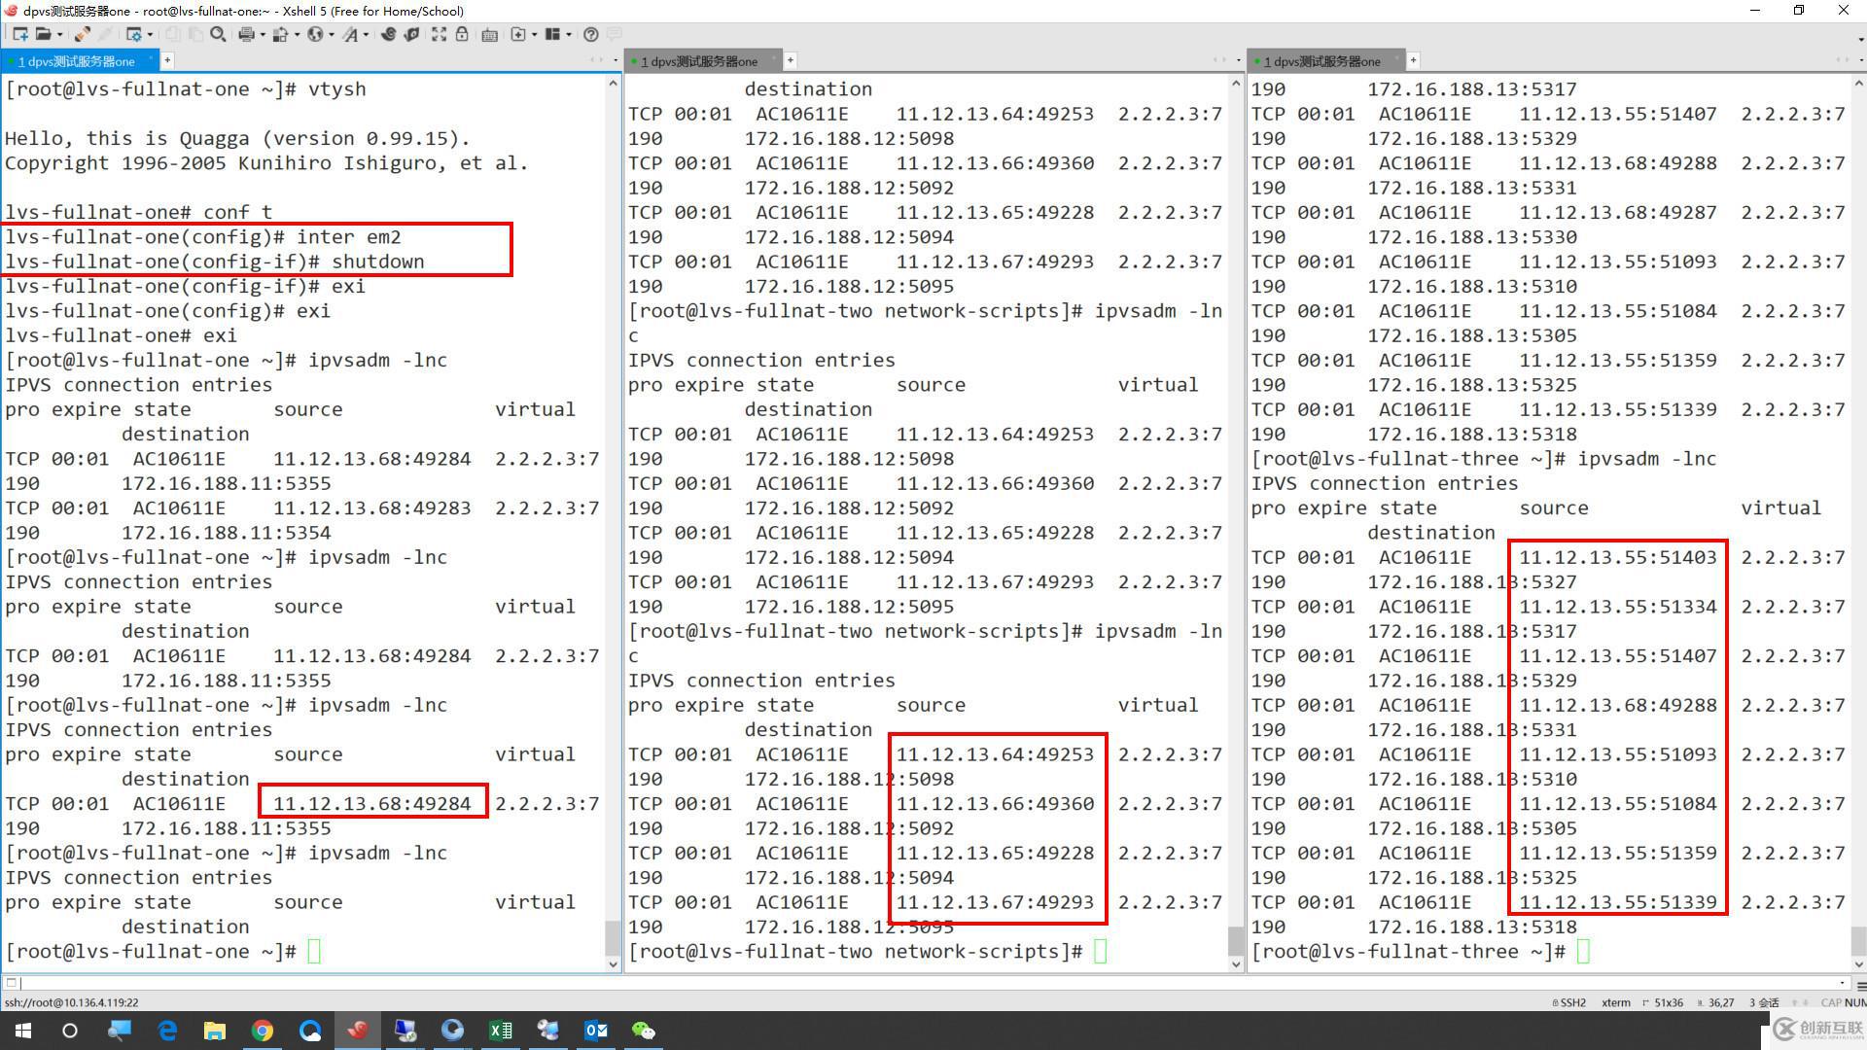Click the Disconnect plug icon

tap(82, 34)
